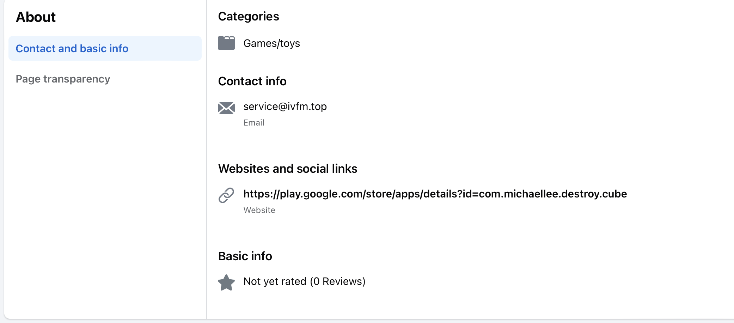Click the chain link website icon
The height and width of the screenshot is (323, 734).
click(226, 195)
